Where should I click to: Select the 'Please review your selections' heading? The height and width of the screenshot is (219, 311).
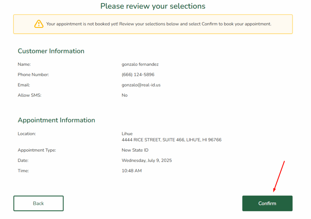tap(153, 6)
